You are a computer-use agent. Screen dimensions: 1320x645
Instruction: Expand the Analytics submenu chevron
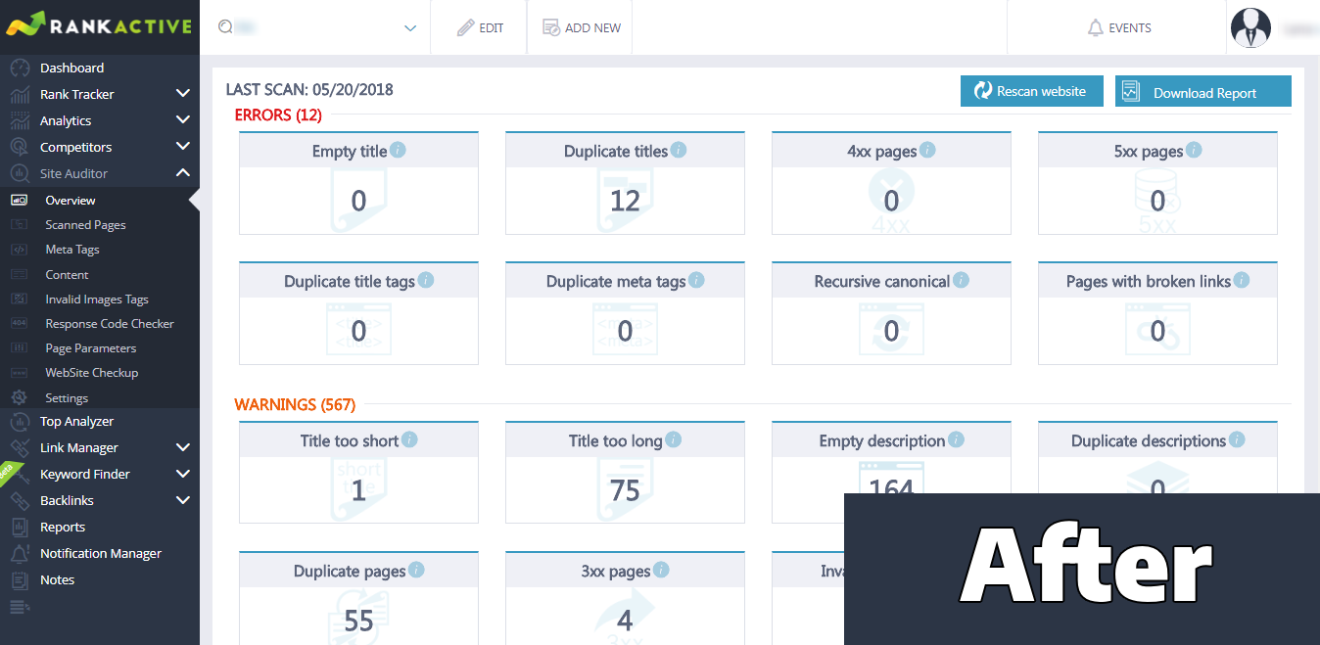[182, 120]
